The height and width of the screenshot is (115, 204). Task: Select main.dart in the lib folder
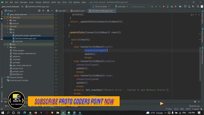(x=19, y=42)
